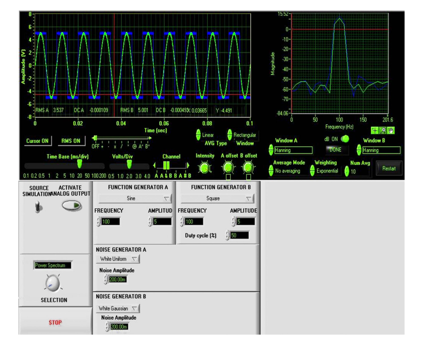Select the crosshair cursor tool on spectrum graph
The height and width of the screenshot is (341, 423).
click(x=375, y=130)
